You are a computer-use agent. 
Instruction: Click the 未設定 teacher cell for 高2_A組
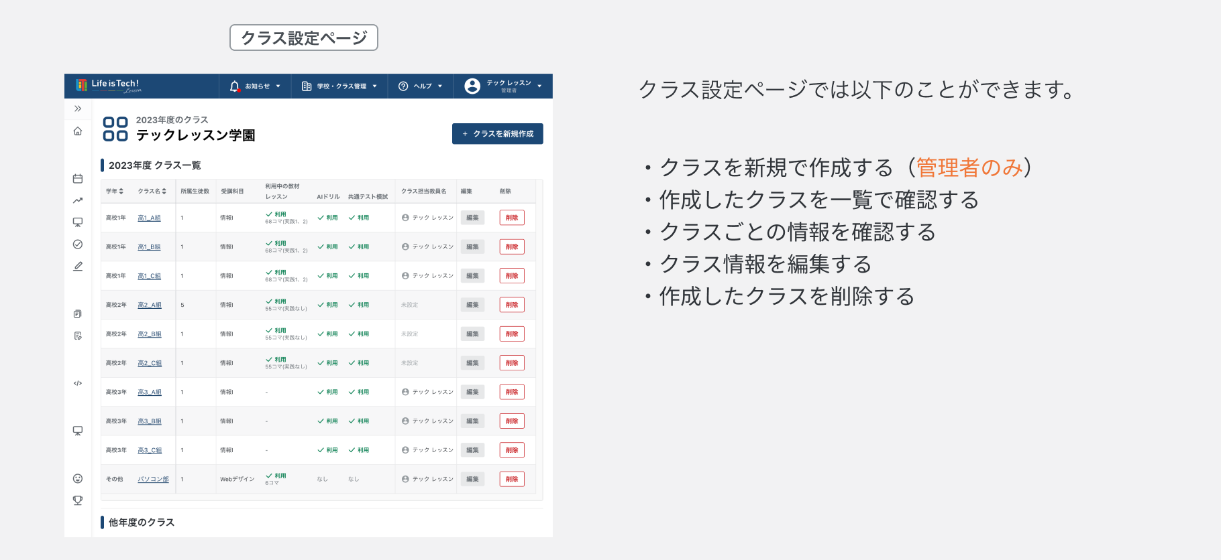(x=409, y=305)
